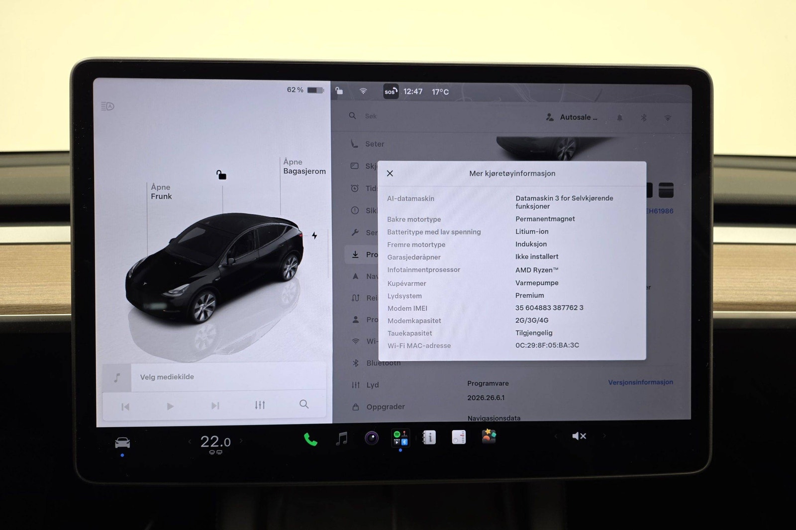
Task: Skip to next media track
Action: (x=215, y=406)
